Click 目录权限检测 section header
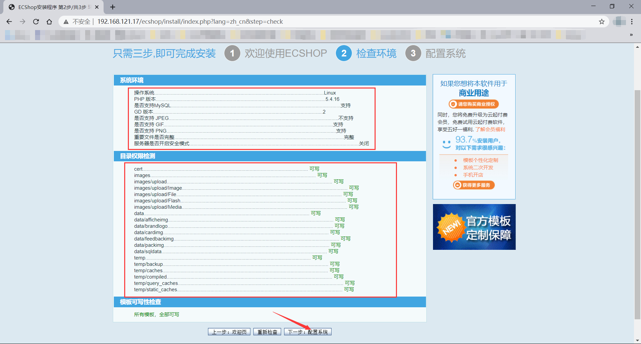 (x=270, y=156)
